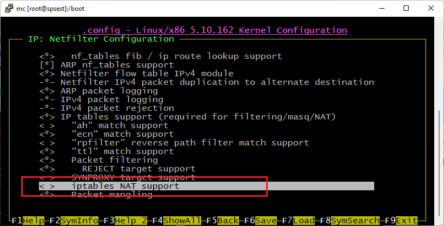Click F4 ShowAll in the bottom bar
Image resolution: width=444 pixels, height=226 pixels.
[174, 221]
